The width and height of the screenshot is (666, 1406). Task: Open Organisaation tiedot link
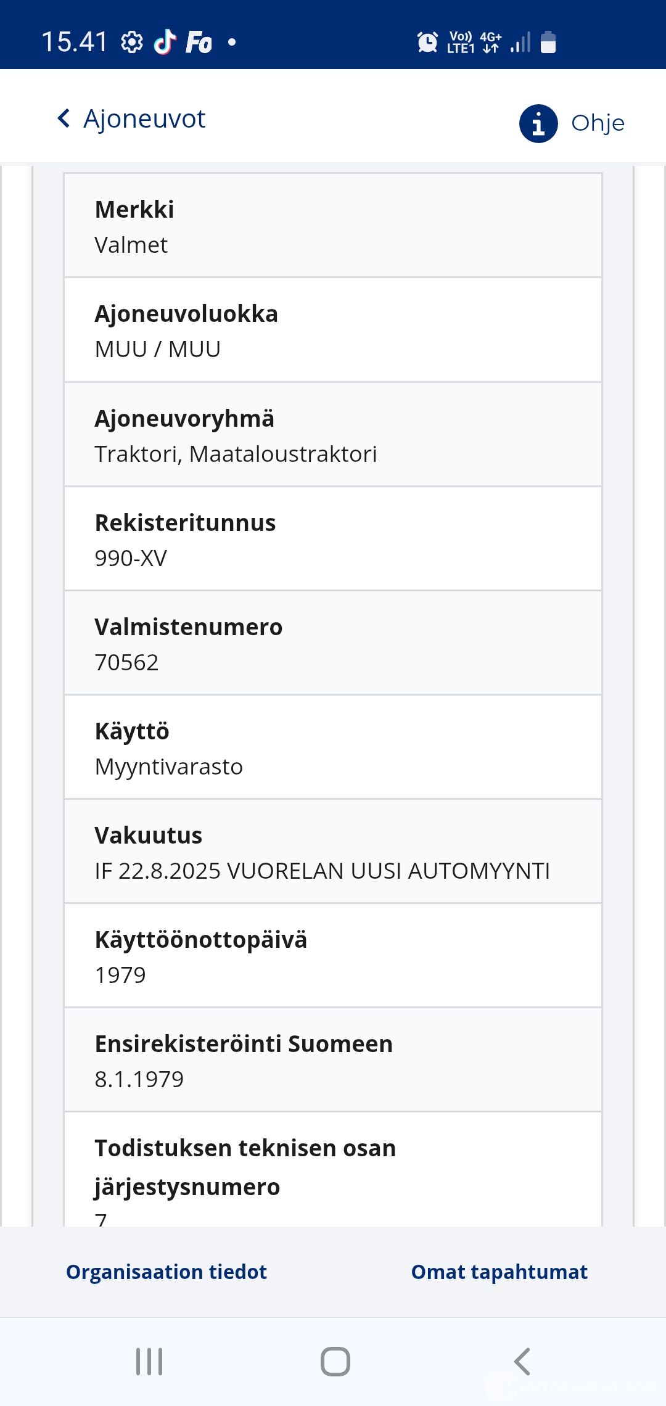point(166,1272)
